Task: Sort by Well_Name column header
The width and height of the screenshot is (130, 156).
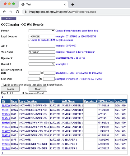Action: click(x=68, y=101)
